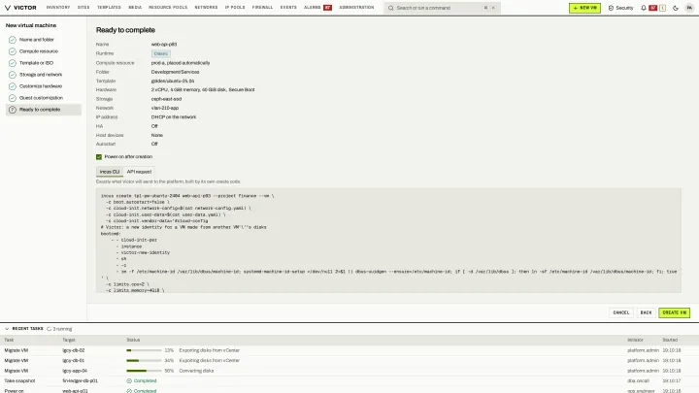
Task: Click the Victor logo in the header
Action: (x=20, y=8)
